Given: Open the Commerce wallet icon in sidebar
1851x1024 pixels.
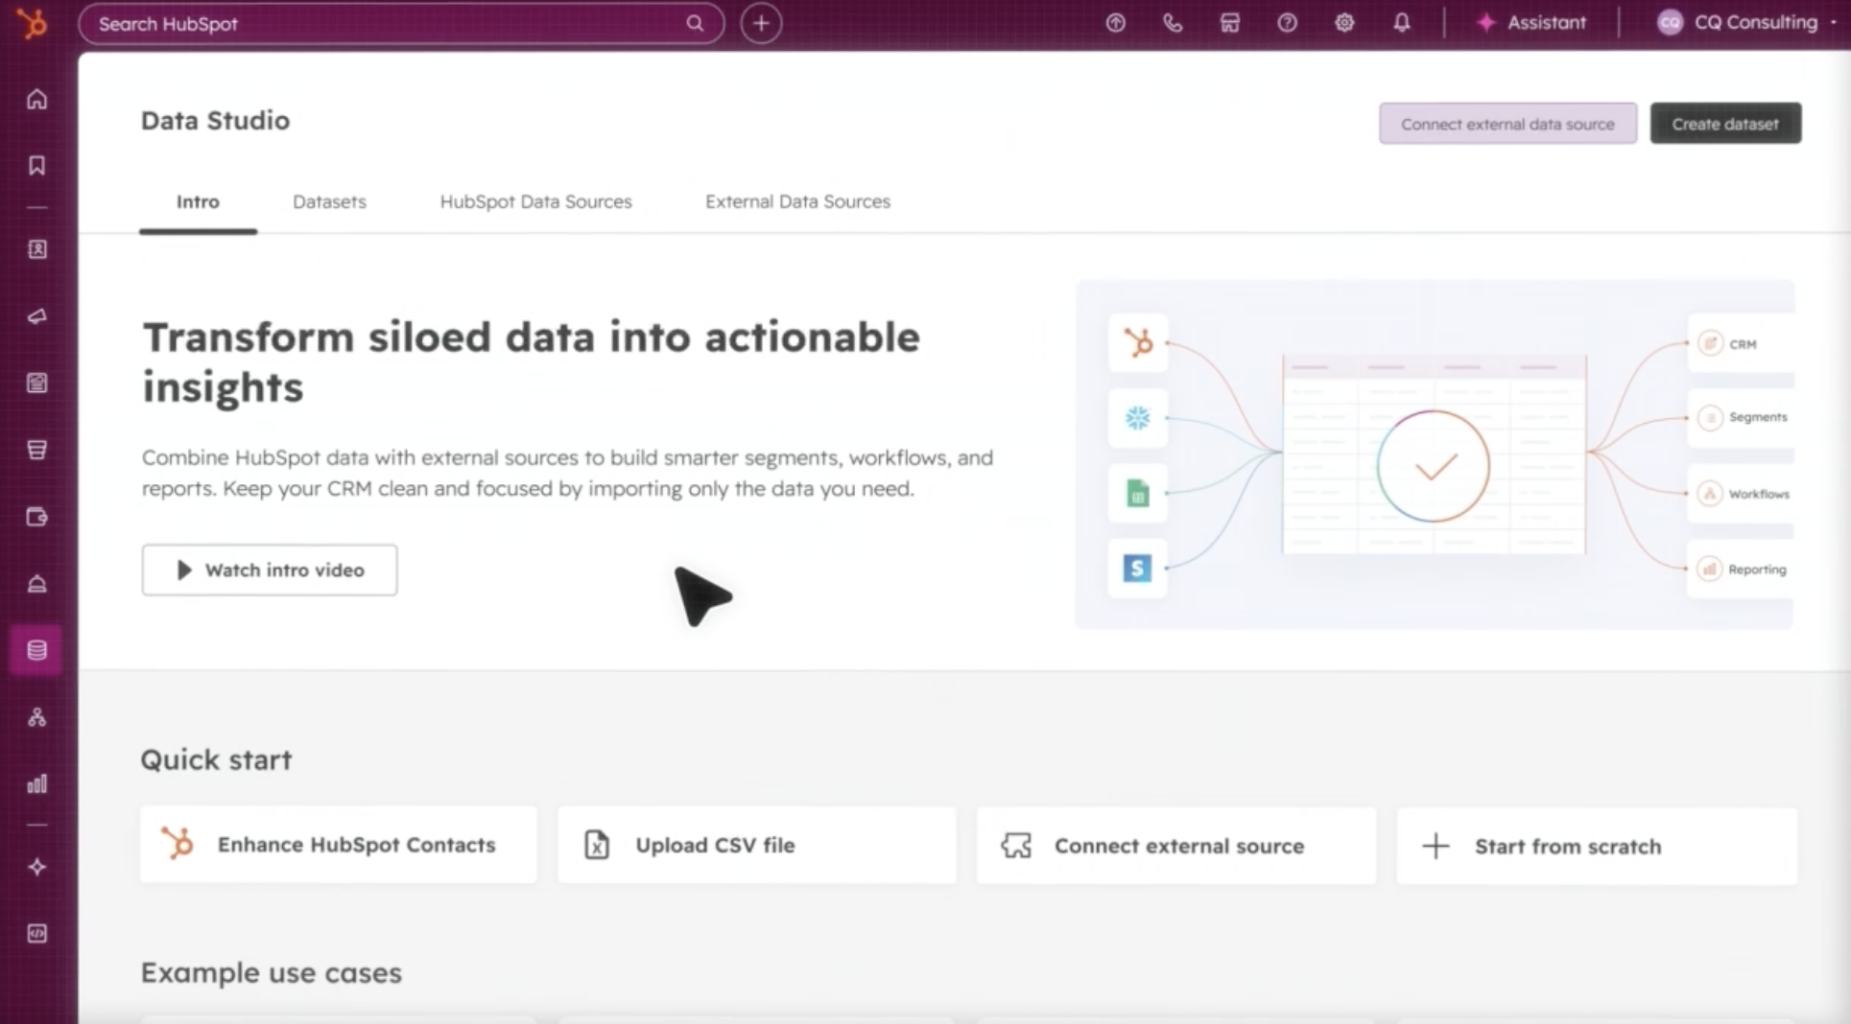Looking at the screenshot, I should [36, 517].
